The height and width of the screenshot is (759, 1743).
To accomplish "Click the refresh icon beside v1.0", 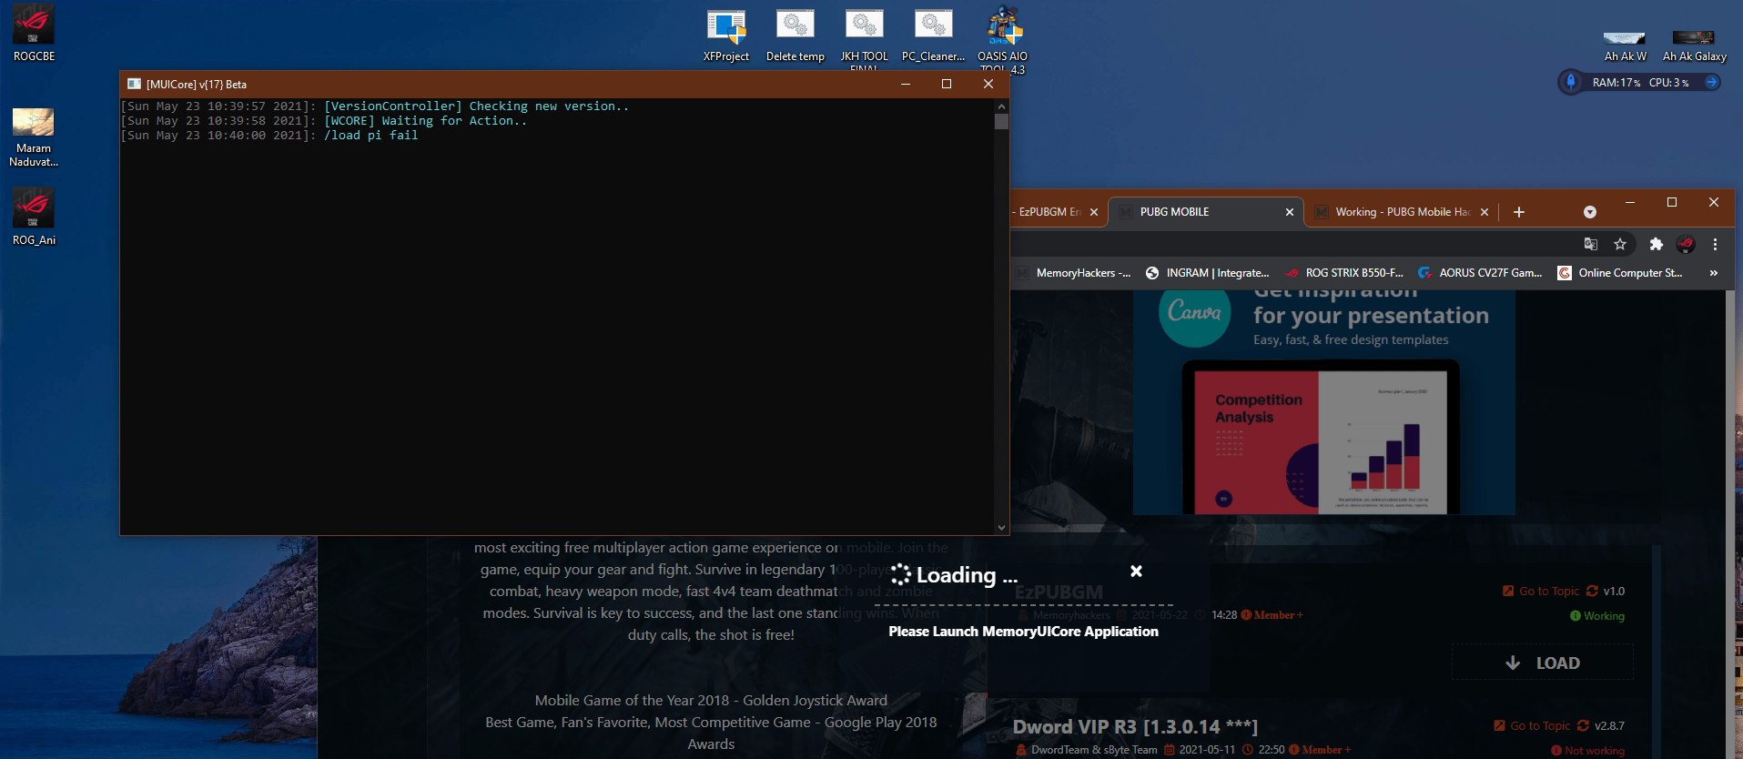I will 1592,591.
